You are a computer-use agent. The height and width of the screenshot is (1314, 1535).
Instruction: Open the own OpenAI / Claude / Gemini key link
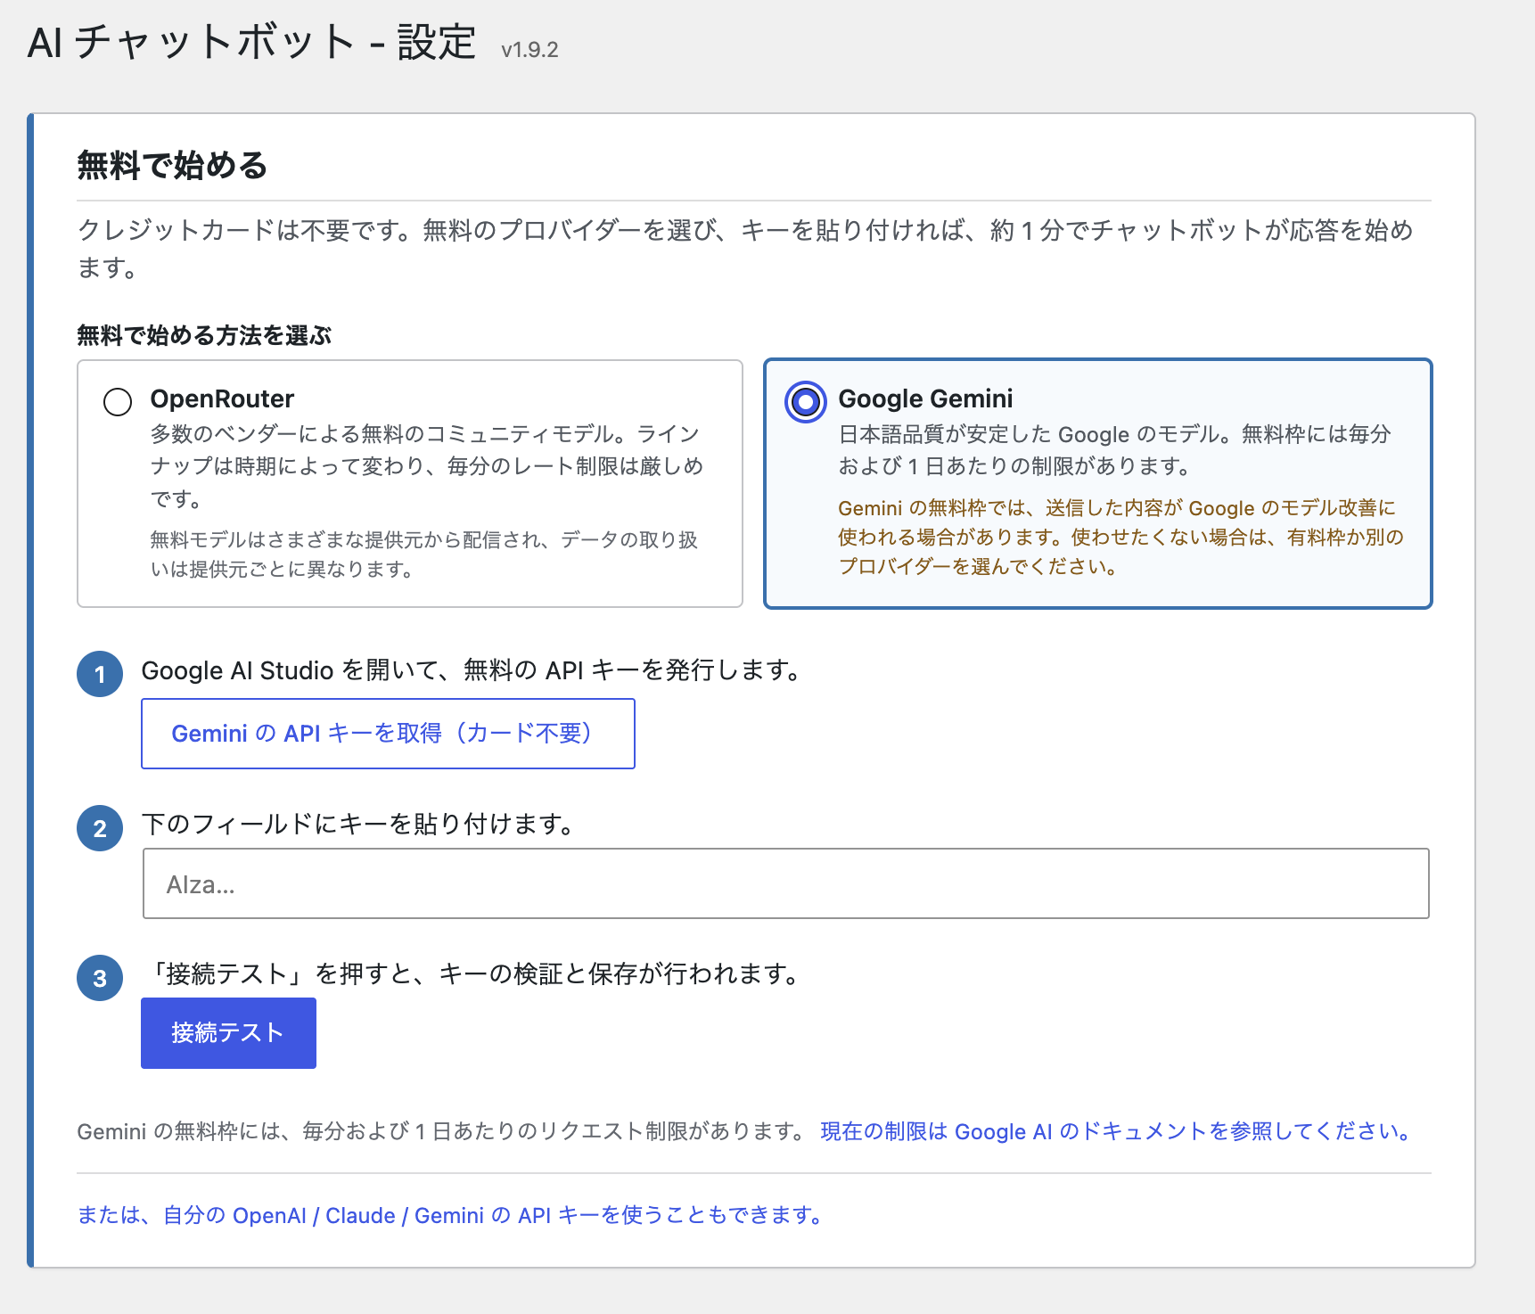click(x=451, y=1215)
